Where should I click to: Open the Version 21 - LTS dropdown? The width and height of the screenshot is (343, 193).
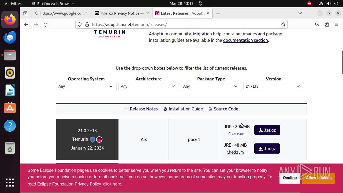point(274,86)
